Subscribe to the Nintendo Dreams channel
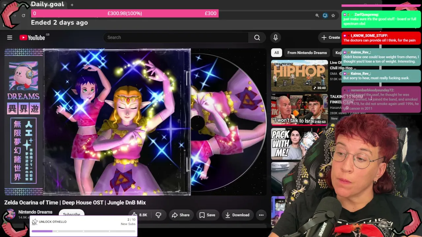 [72, 213]
